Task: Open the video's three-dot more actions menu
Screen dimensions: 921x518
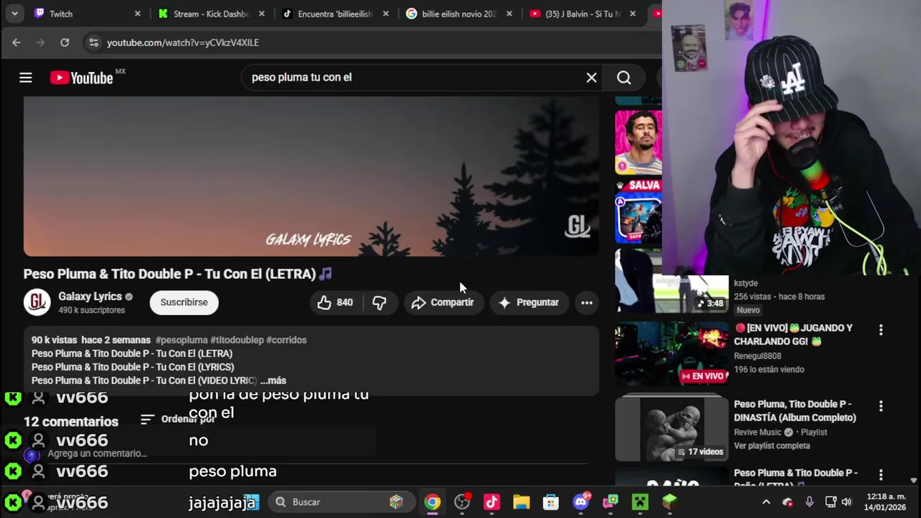Action: pyautogui.click(x=587, y=303)
